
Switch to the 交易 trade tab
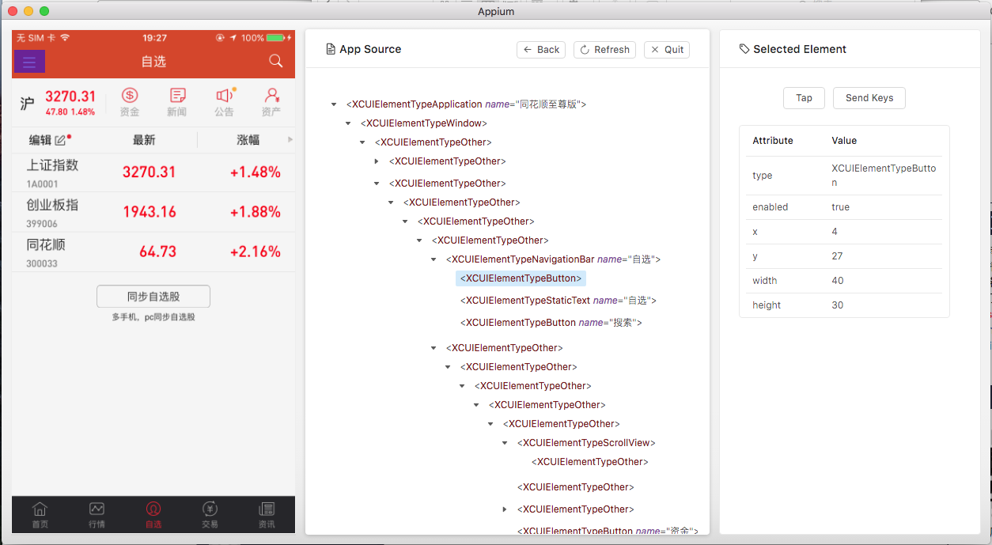point(210,515)
